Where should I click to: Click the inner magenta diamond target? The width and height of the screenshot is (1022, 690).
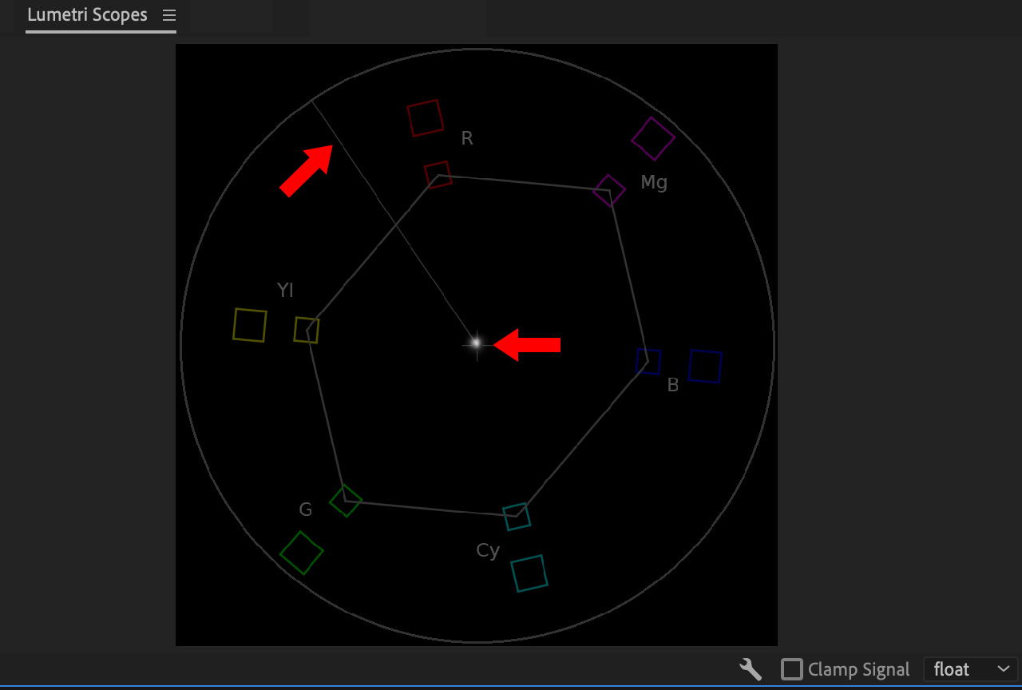click(609, 191)
